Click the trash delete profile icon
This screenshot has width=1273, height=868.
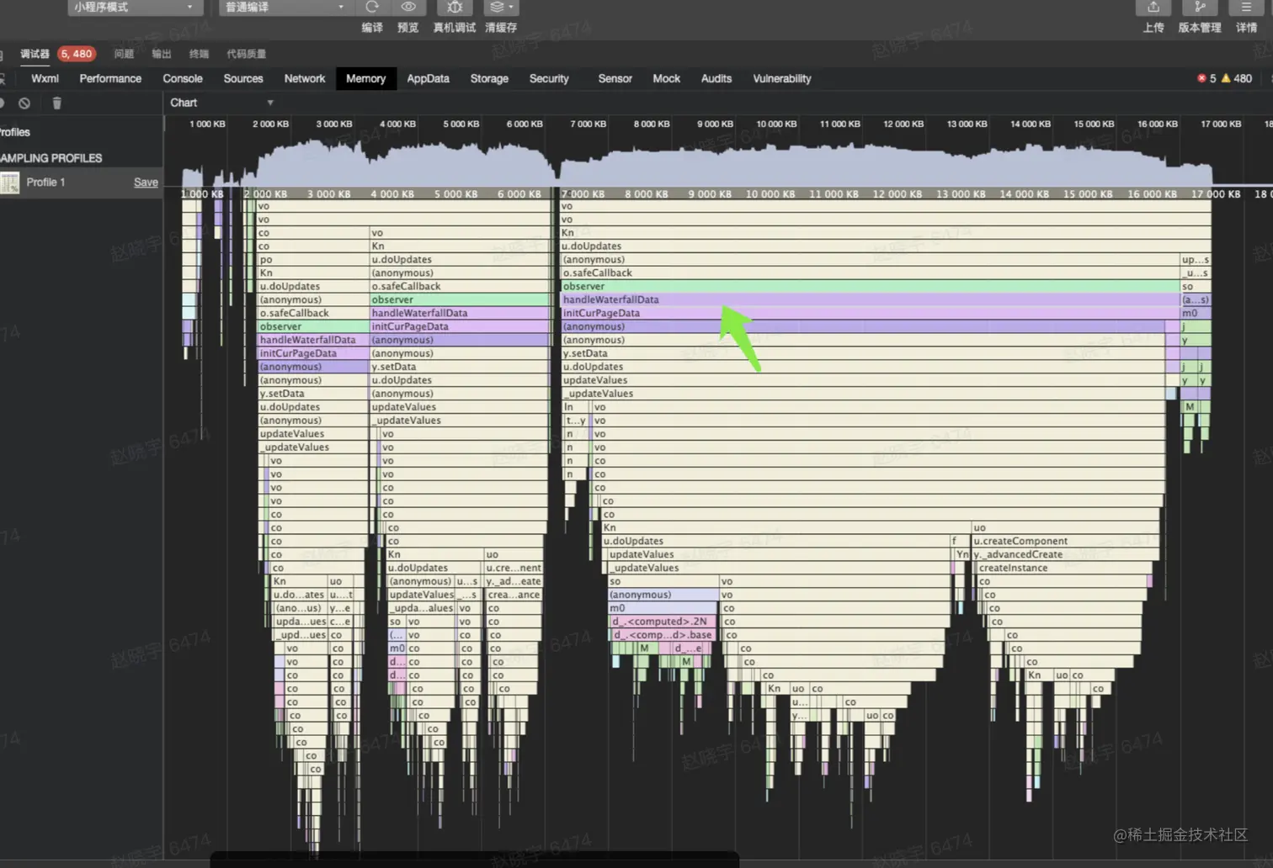point(56,103)
